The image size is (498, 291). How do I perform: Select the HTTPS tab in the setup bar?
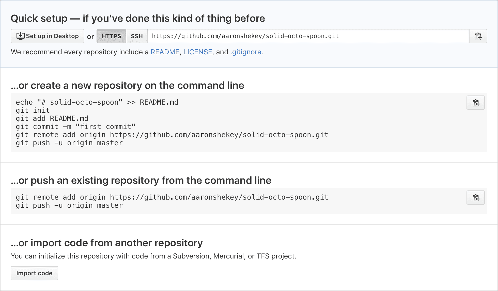tap(111, 36)
